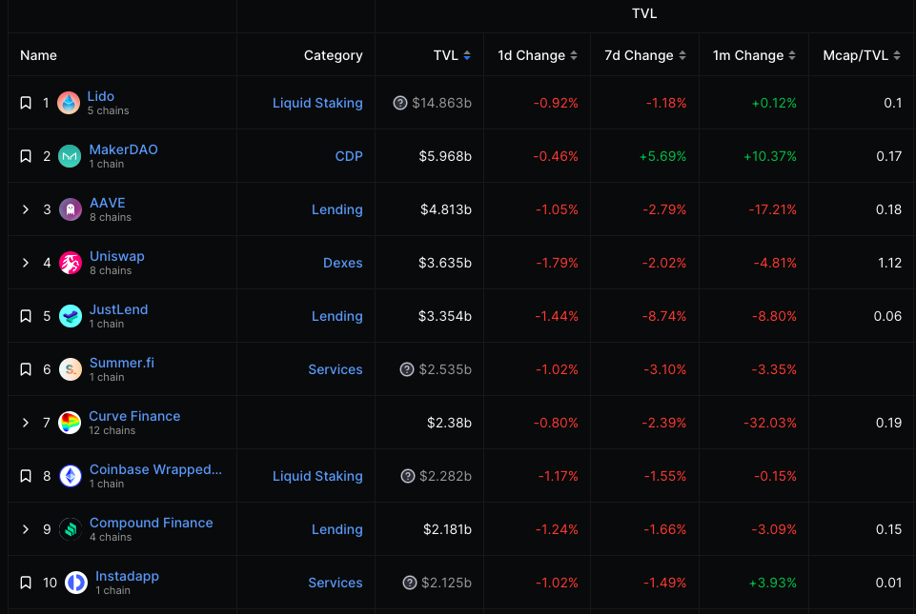This screenshot has width=916, height=614.
Task: Open the Coinbase Wrapped protocol link
Action: click(x=155, y=469)
